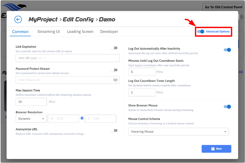This screenshot has width=245, height=163.
Task: Switch to the Streaming UI tab
Action: 49,31
